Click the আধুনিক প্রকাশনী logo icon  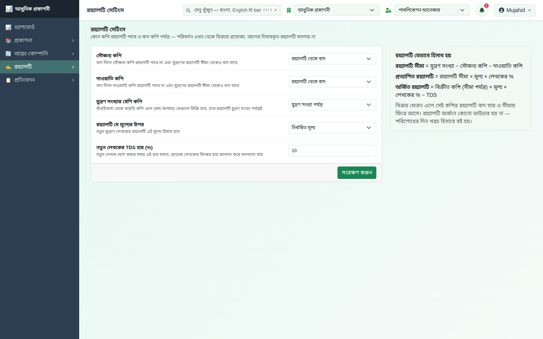click(x=9, y=9)
